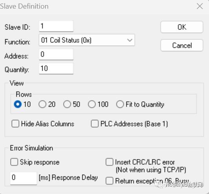The width and height of the screenshot is (209, 194).
Task: Click the Response Delay ms field
Action: [x=24, y=178]
